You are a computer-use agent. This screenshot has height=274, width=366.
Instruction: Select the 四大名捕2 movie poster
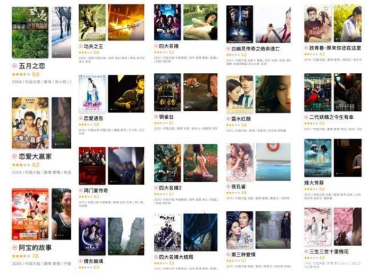pyautogui.click(x=167, y=163)
